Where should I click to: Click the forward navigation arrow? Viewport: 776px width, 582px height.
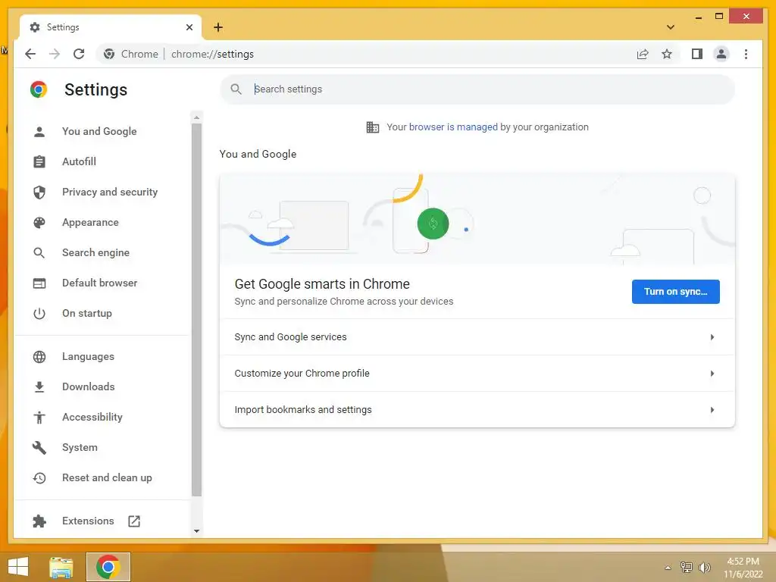point(55,54)
